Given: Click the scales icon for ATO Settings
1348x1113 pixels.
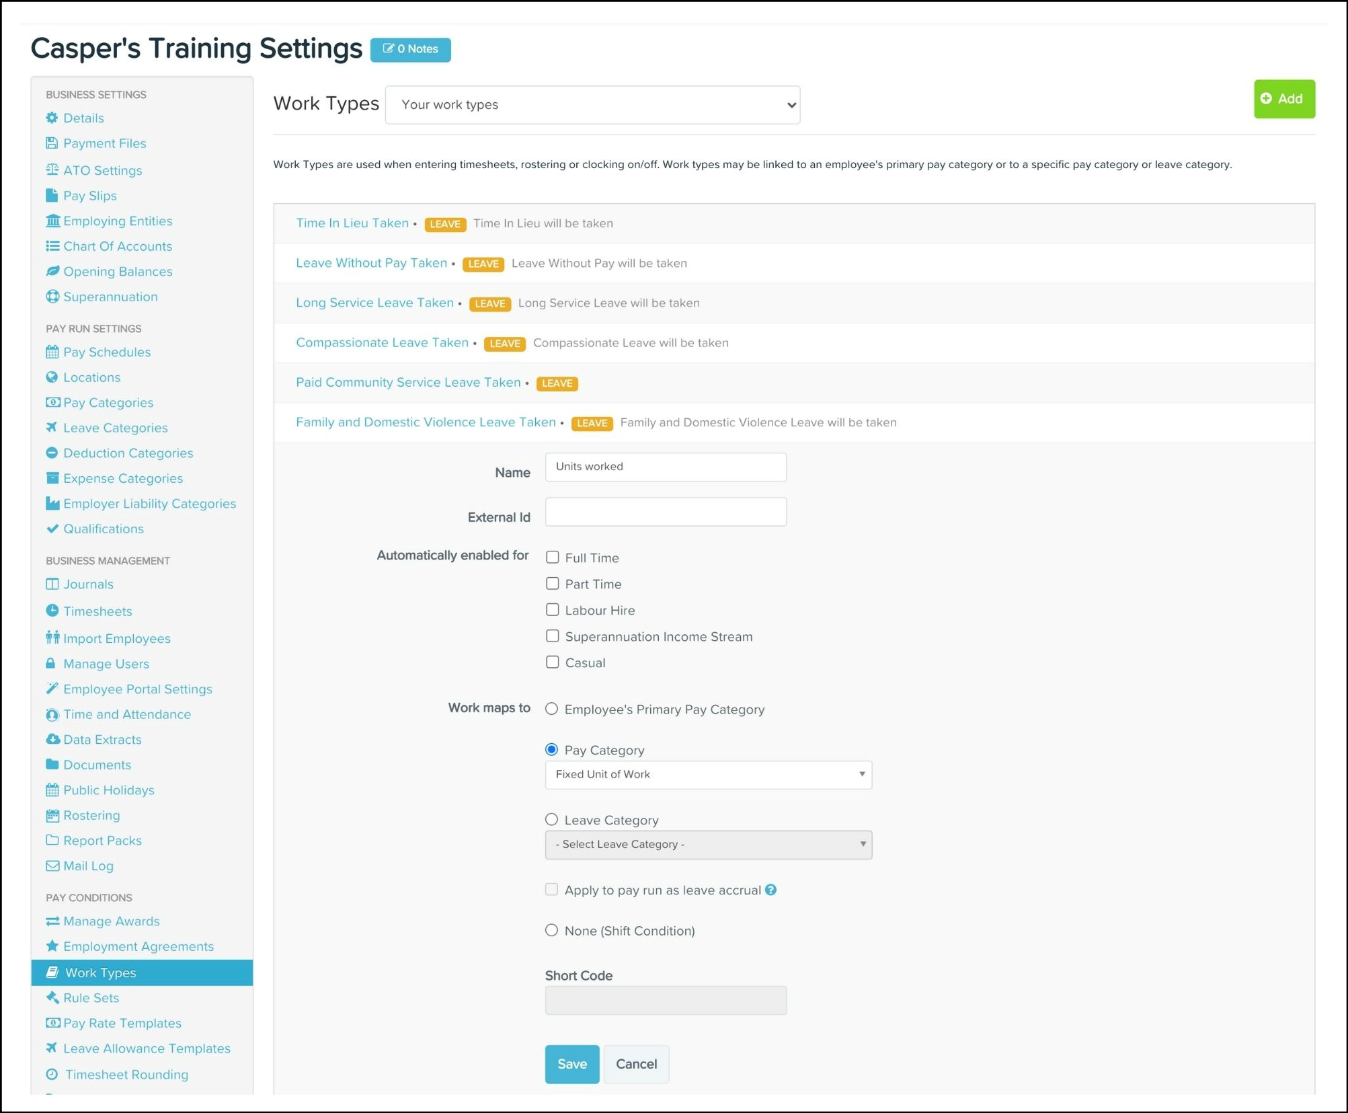Looking at the screenshot, I should [52, 169].
